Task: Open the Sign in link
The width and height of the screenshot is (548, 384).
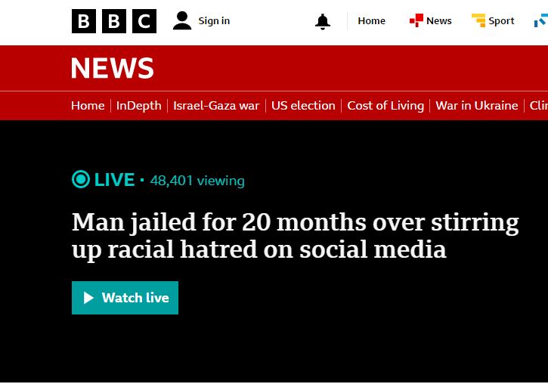Action: [x=214, y=20]
